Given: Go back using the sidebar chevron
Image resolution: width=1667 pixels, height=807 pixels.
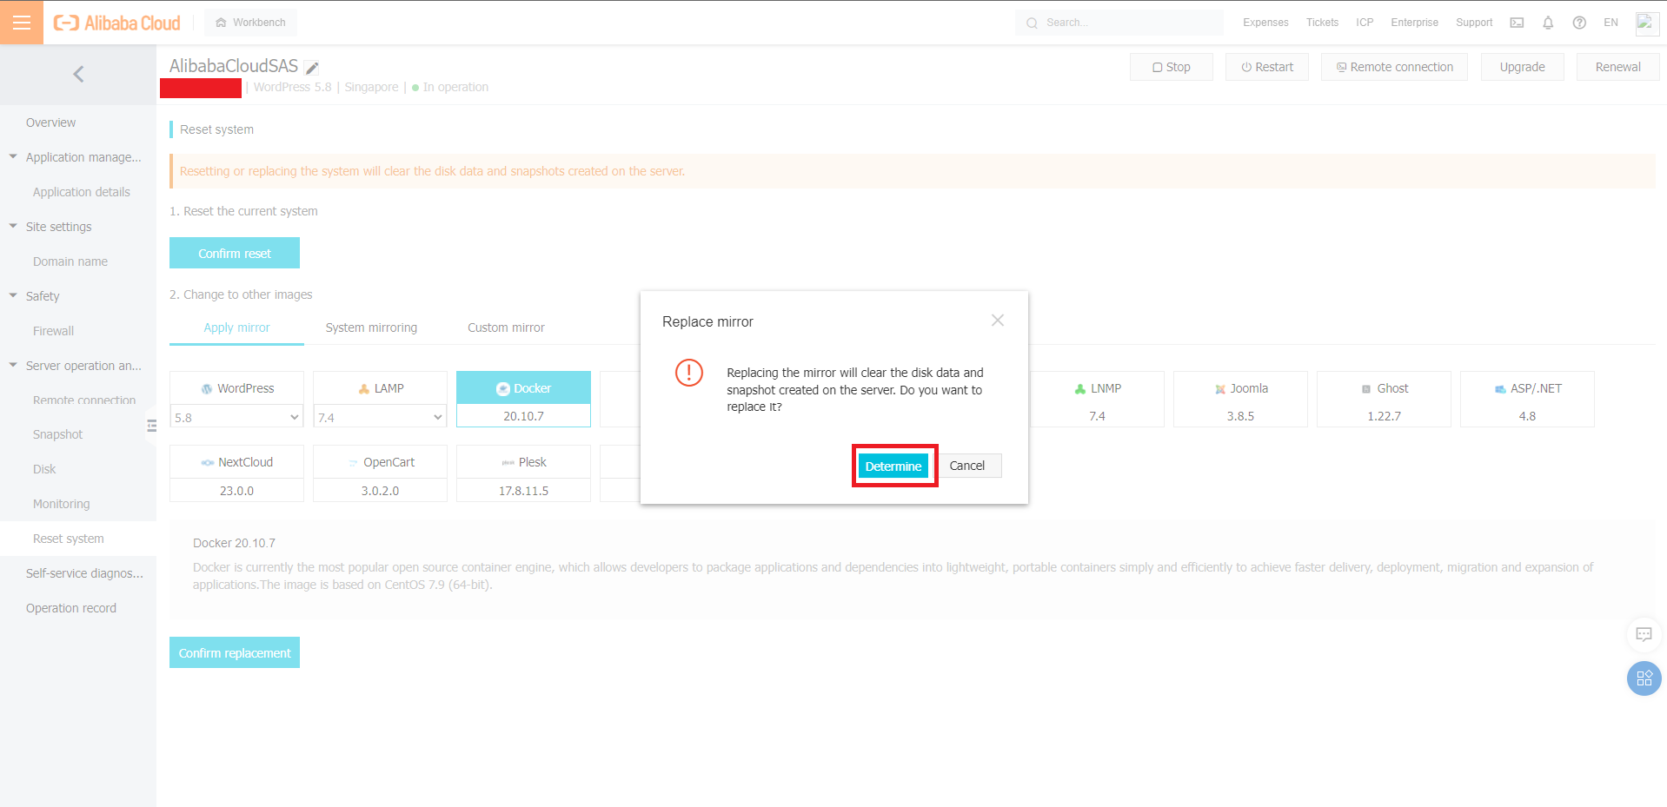Looking at the screenshot, I should coord(78,74).
